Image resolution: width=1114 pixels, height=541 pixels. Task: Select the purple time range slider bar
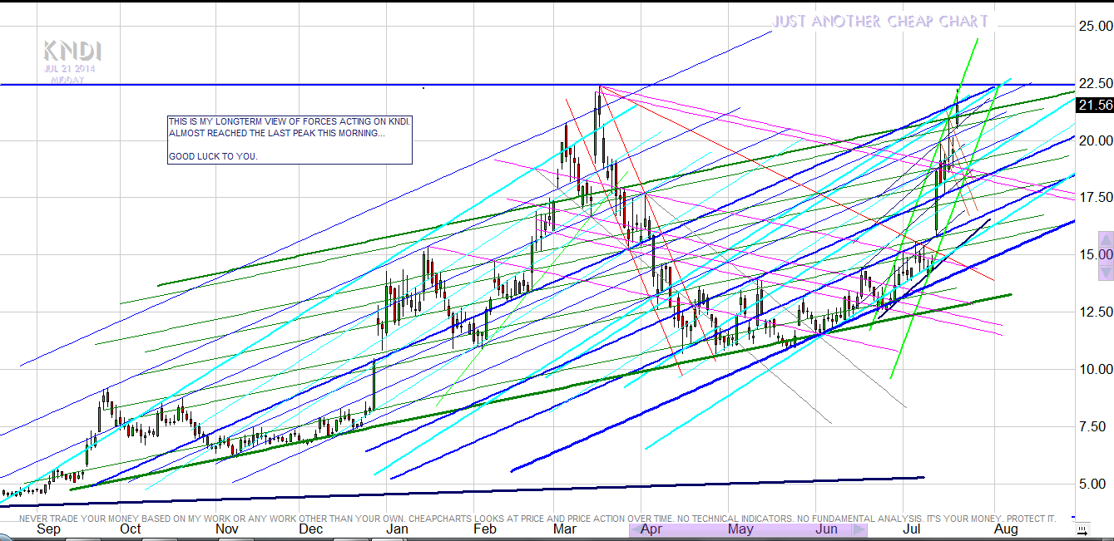pyautogui.click(x=749, y=529)
